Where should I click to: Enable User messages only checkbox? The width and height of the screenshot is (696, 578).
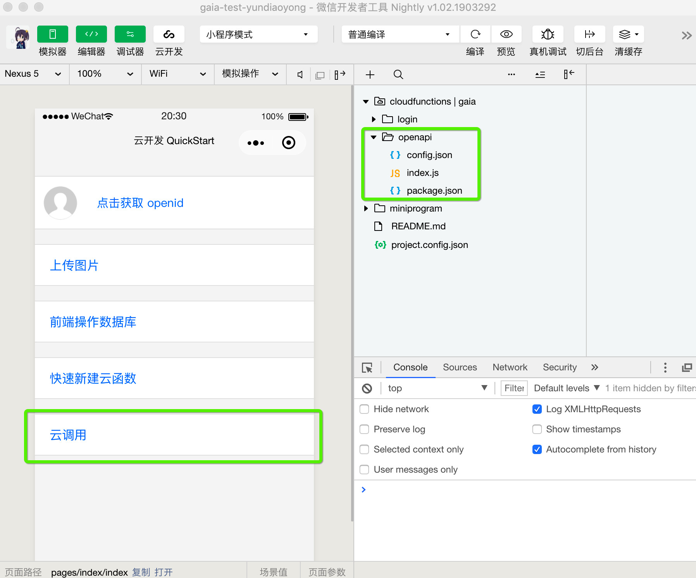pyautogui.click(x=364, y=470)
